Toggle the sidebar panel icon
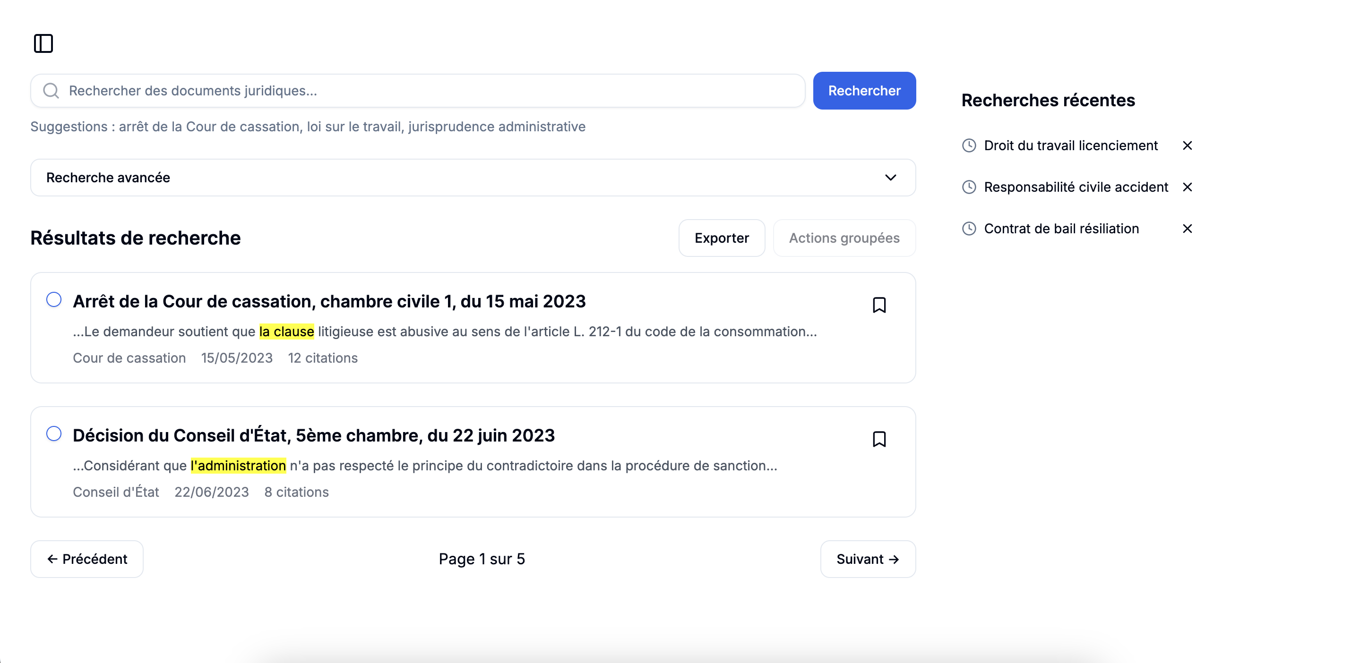The width and height of the screenshot is (1360, 663). 43,43
